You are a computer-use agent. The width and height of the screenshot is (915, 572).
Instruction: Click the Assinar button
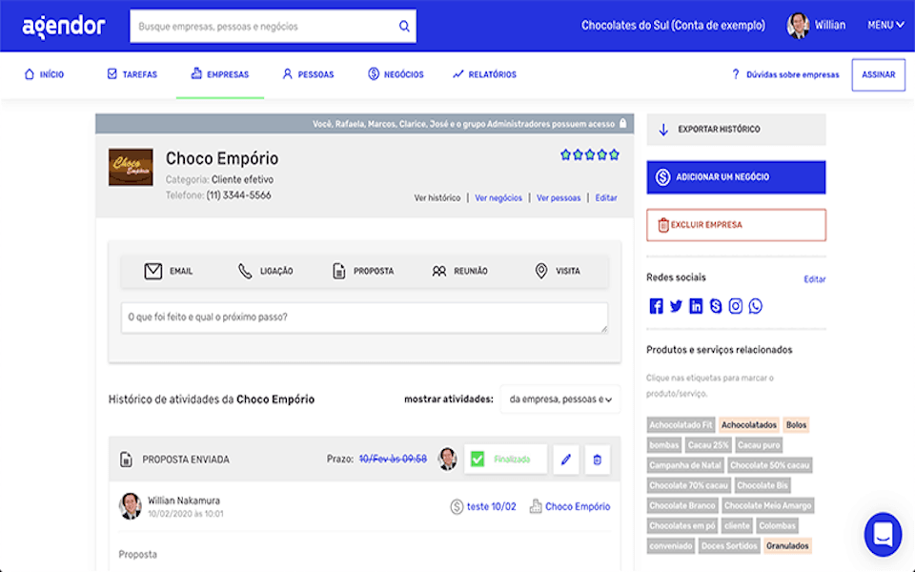coord(878,74)
